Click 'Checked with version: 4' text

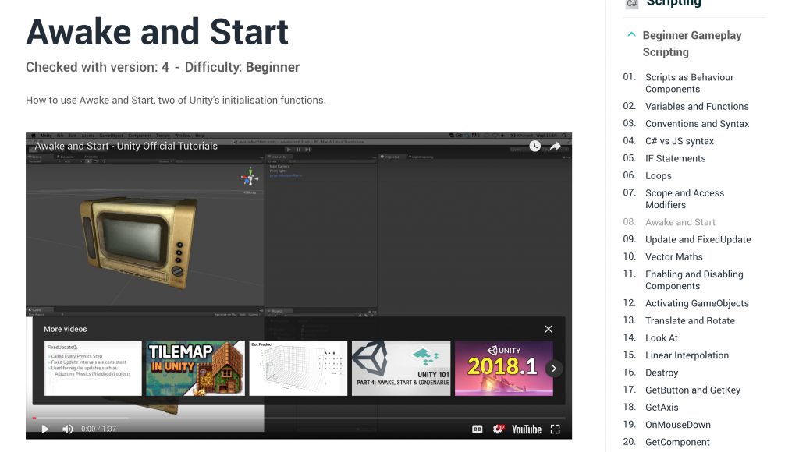pyautogui.click(x=98, y=67)
